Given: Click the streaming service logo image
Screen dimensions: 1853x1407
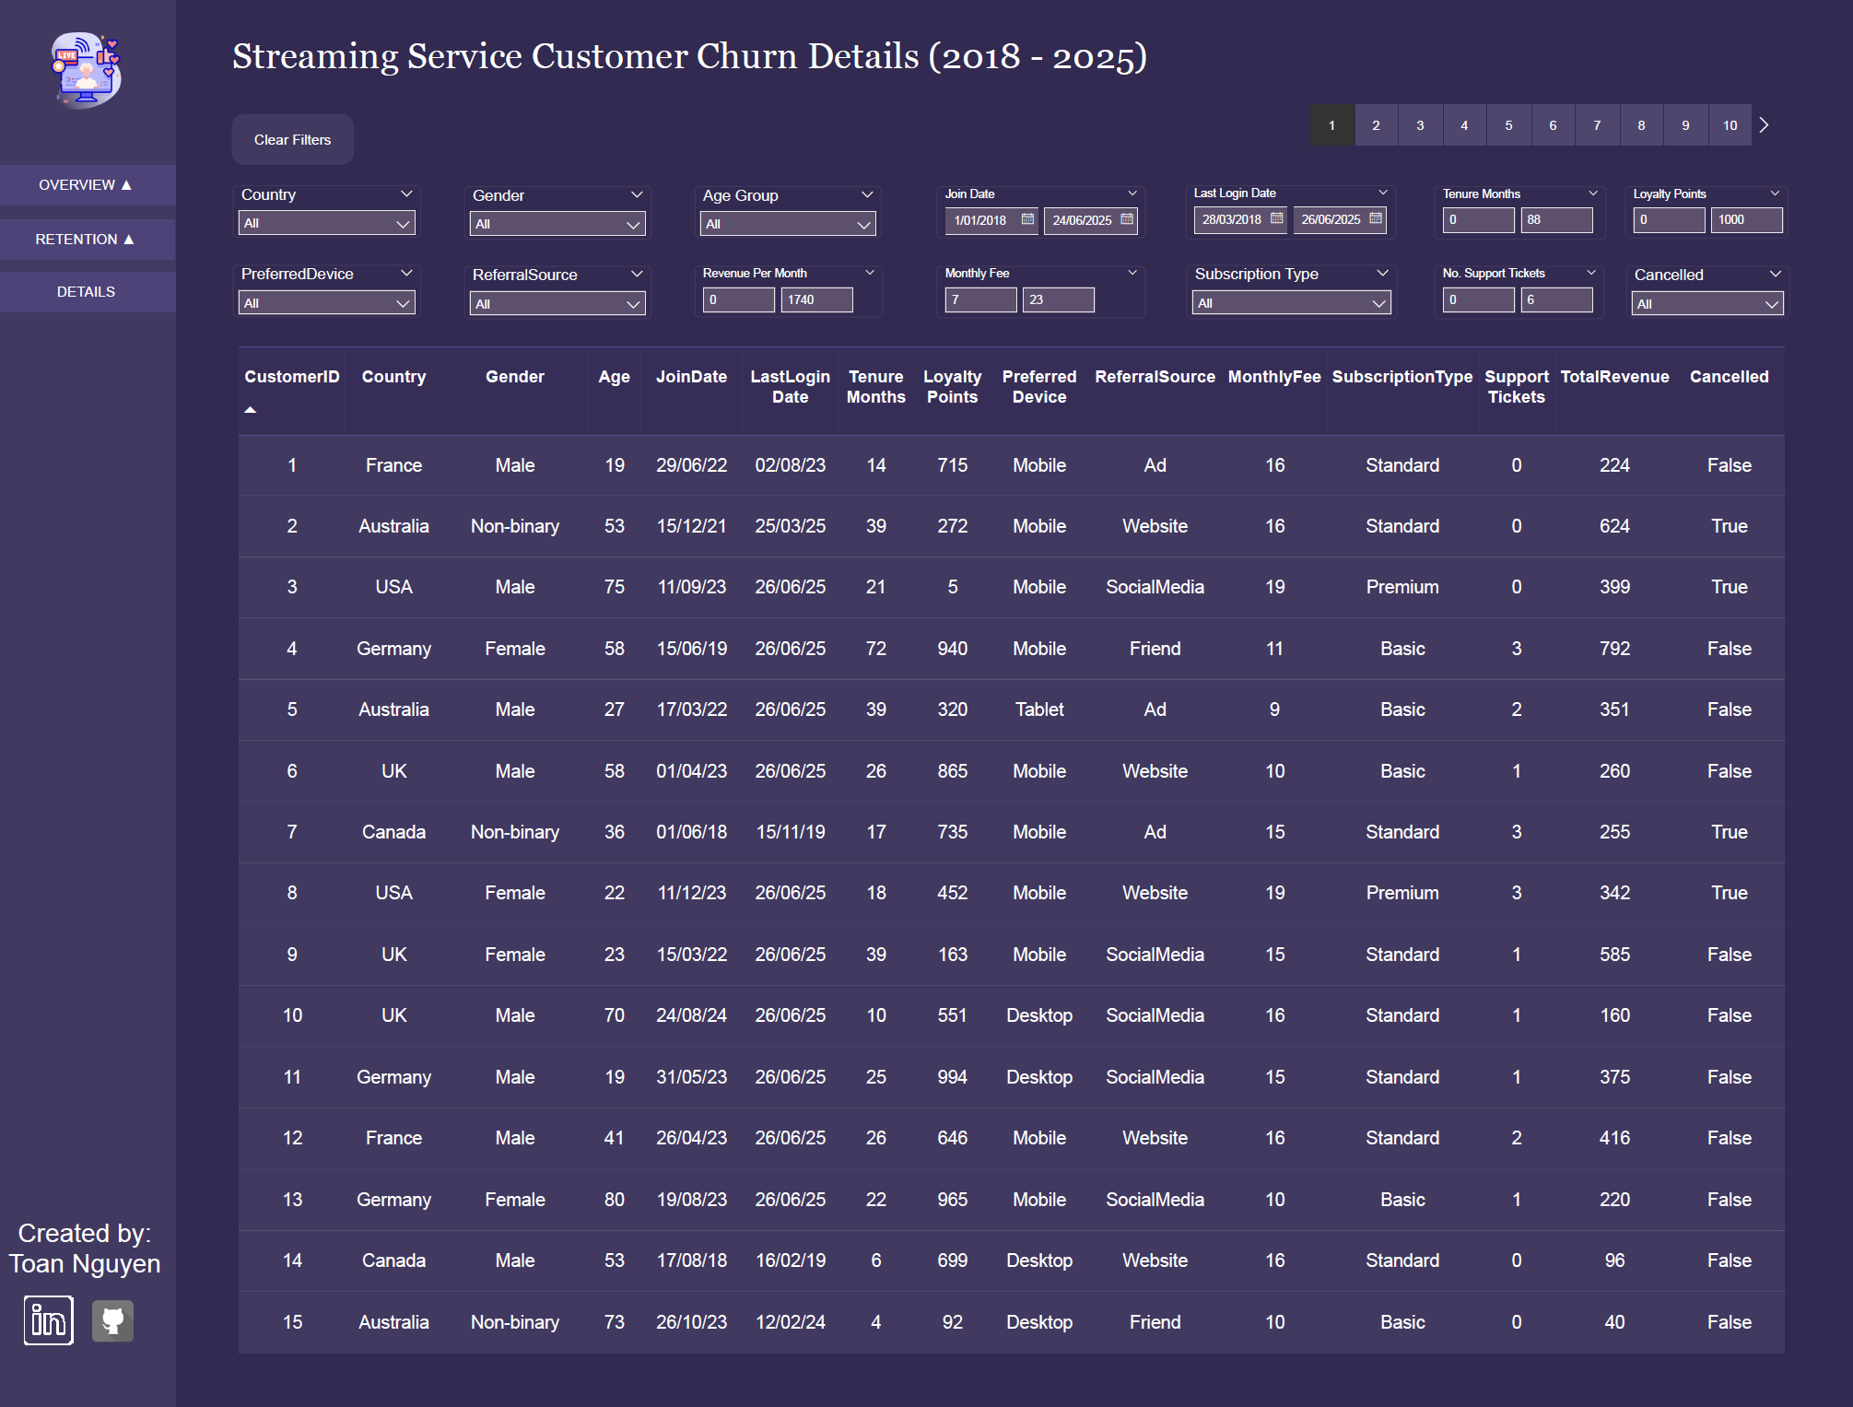Looking at the screenshot, I should point(86,70).
